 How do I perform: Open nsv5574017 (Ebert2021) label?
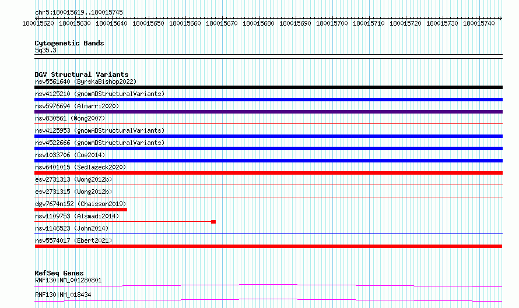coord(73,240)
